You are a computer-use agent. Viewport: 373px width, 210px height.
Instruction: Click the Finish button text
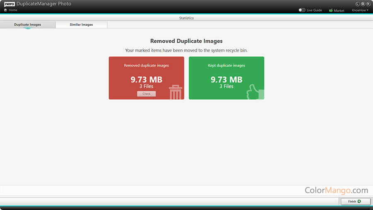pos(352,201)
